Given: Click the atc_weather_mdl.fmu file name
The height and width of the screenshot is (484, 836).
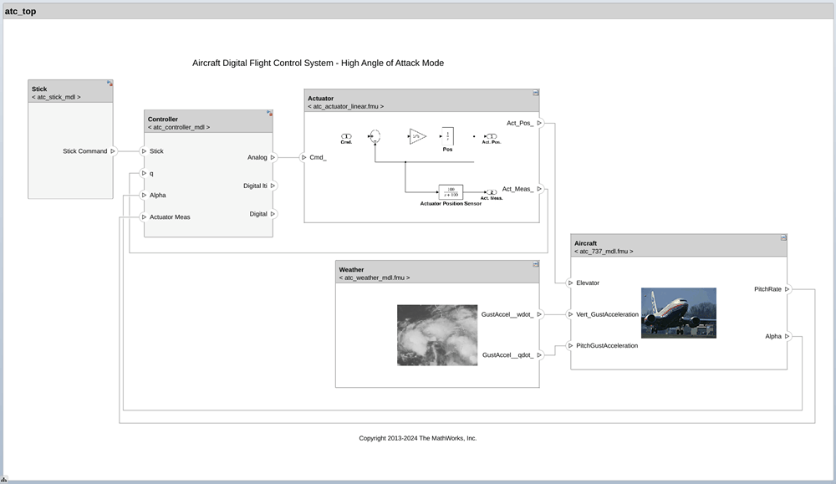Looking at the screenshot, I should coord(375,278).
